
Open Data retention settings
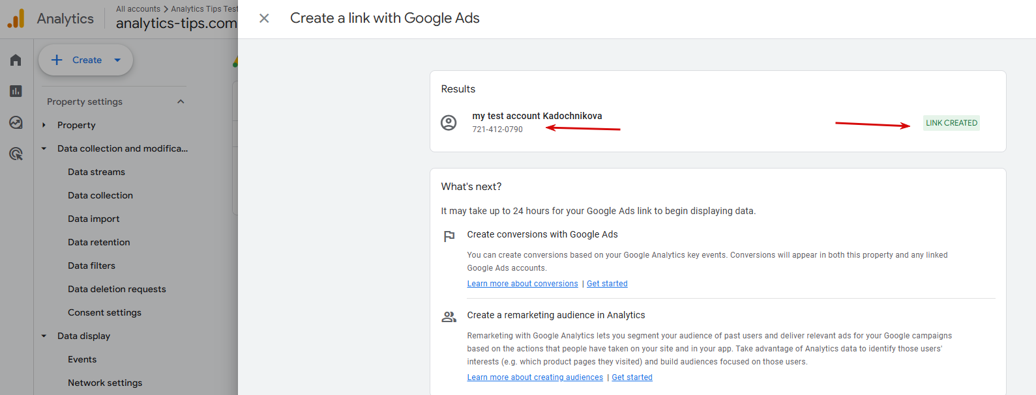[99, 242]
